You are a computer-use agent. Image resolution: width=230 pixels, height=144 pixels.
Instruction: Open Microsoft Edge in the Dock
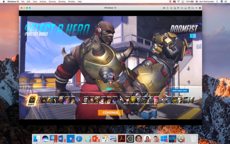[x=71, y=139]
